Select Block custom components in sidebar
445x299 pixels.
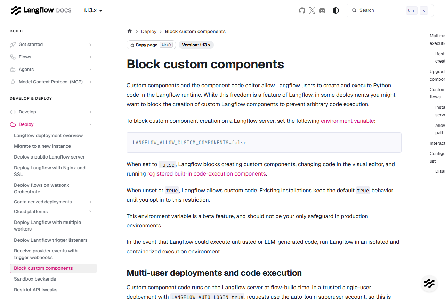(53, 268)
